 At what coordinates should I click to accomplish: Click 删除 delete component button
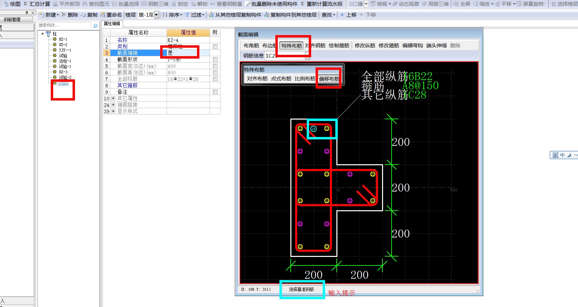[x=70, y=15]
